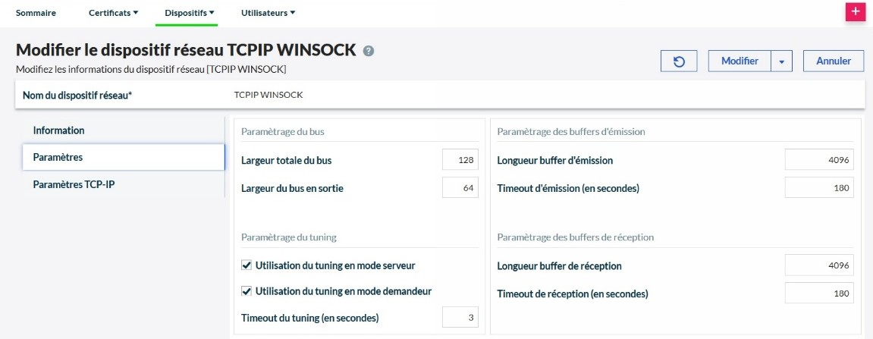Edit the Largeur du bus en sortie field
The image size is (873, 339).
pos(460,188)
